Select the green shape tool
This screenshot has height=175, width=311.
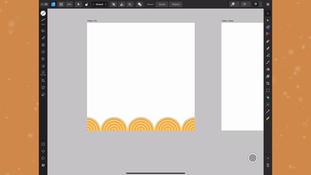(268, 97)
